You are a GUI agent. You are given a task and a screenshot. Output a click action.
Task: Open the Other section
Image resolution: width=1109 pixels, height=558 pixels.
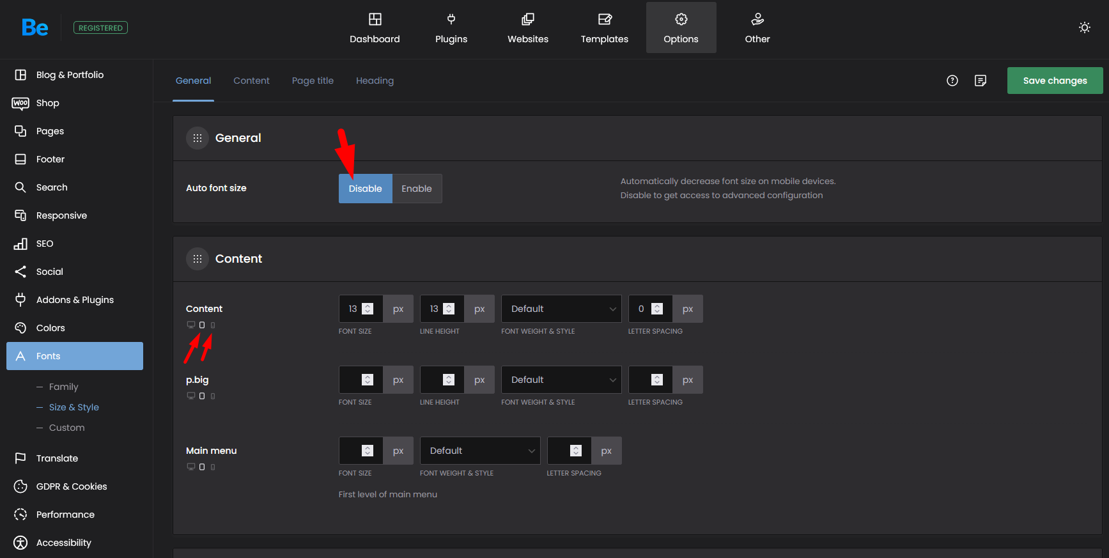tap(757, 28)
